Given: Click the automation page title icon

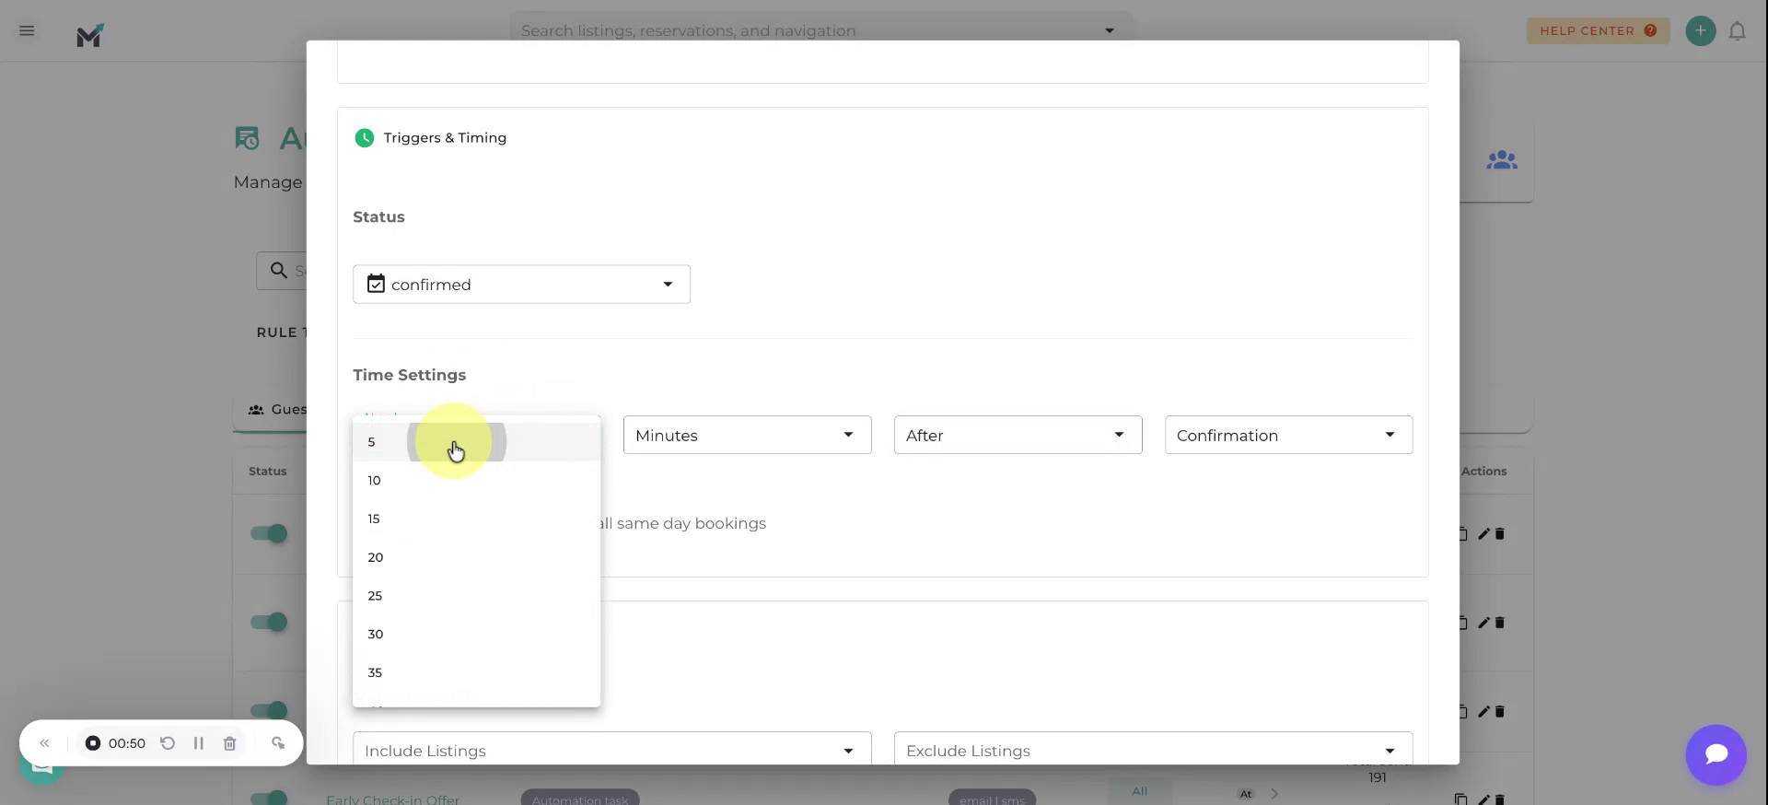Looking at the screenshot, I should 247,138.
